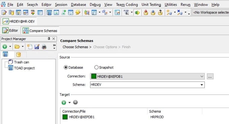Open dropdown beside Target add button
The image size is (229, 124).
tap(69, 103)
